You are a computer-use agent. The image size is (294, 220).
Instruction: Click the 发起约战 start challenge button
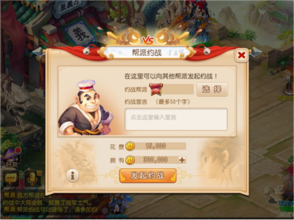[x=148, y=175]
